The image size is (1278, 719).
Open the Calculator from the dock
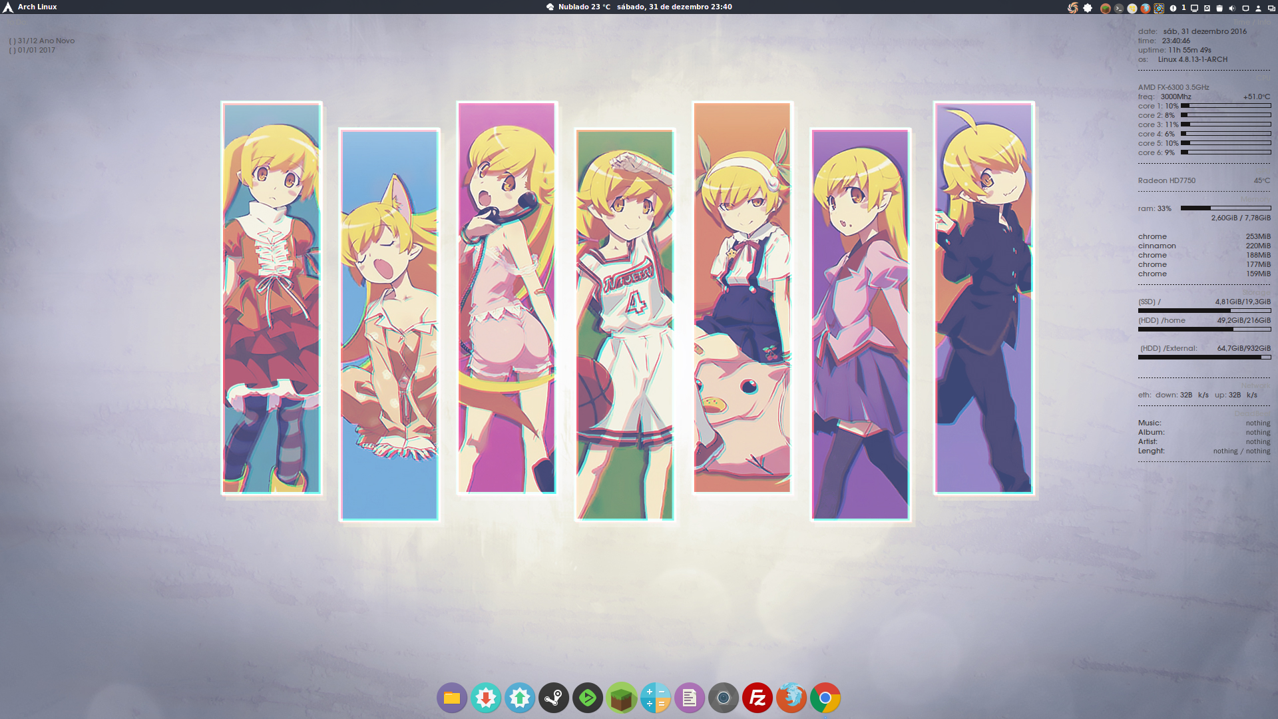(x=656, y=698)
